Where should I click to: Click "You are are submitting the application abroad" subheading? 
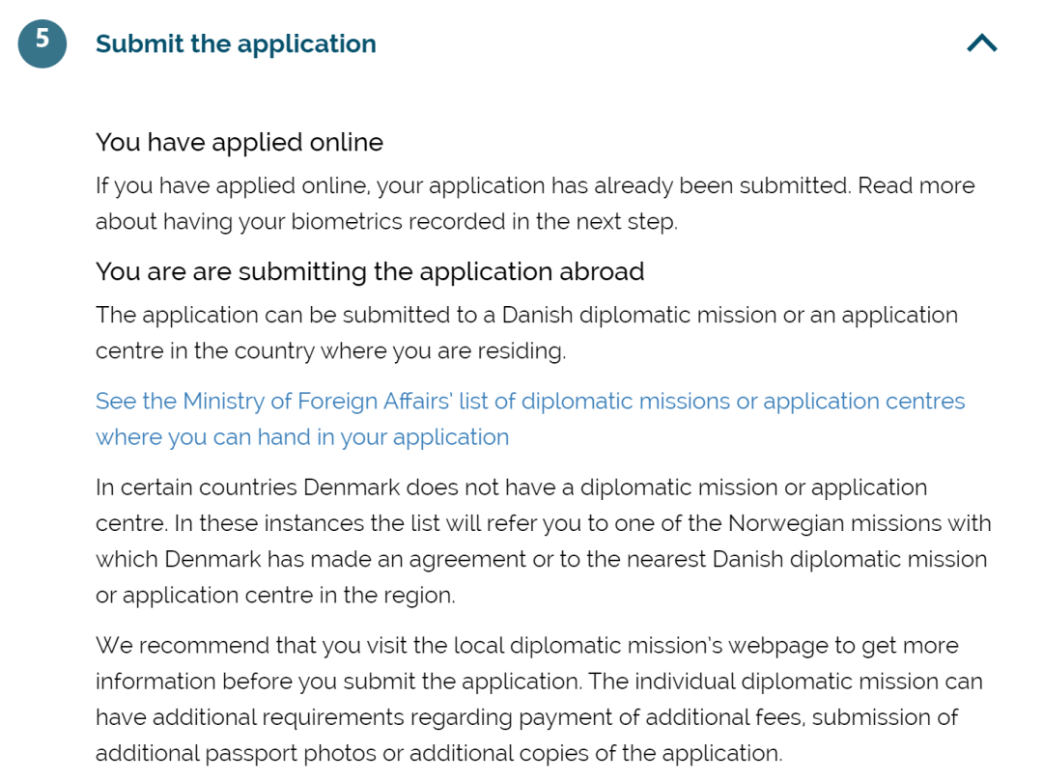coord(369,272)
